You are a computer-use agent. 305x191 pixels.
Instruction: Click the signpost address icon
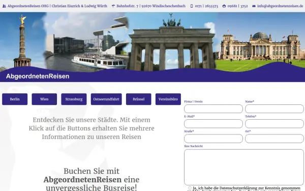[x=113, y=6]
